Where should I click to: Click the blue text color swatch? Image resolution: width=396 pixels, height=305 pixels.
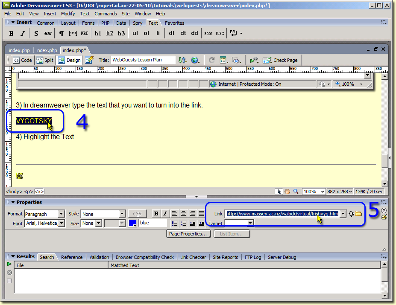click(132, 223)
